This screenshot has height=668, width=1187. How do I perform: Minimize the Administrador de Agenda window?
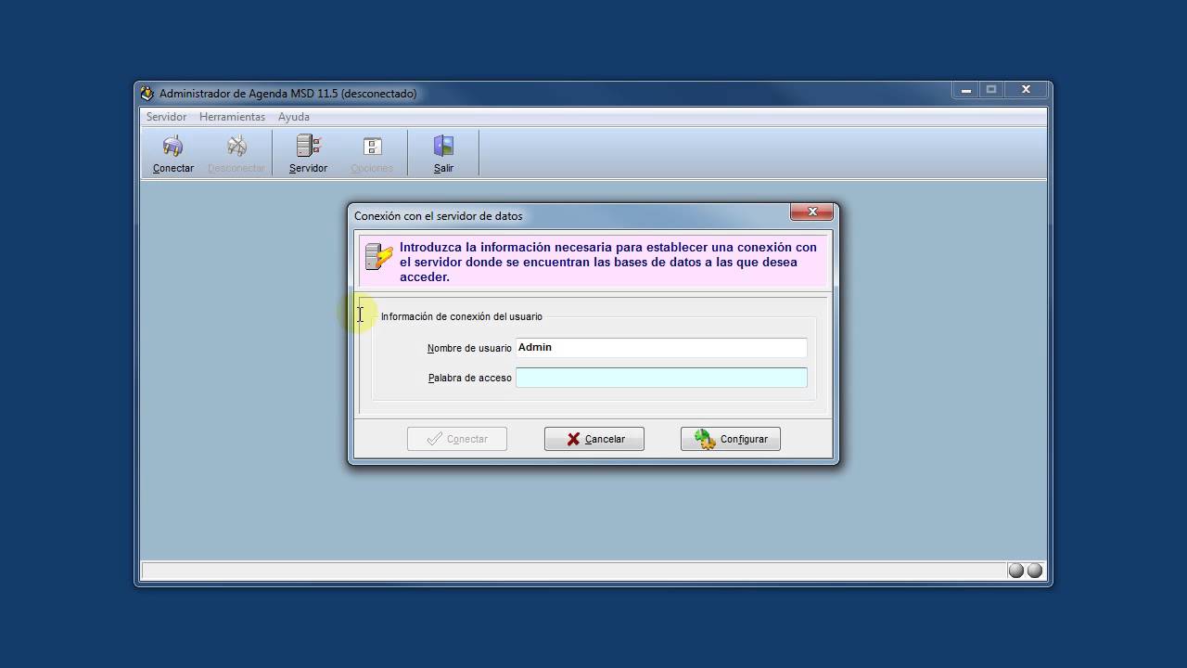click(x=965, y=90)
